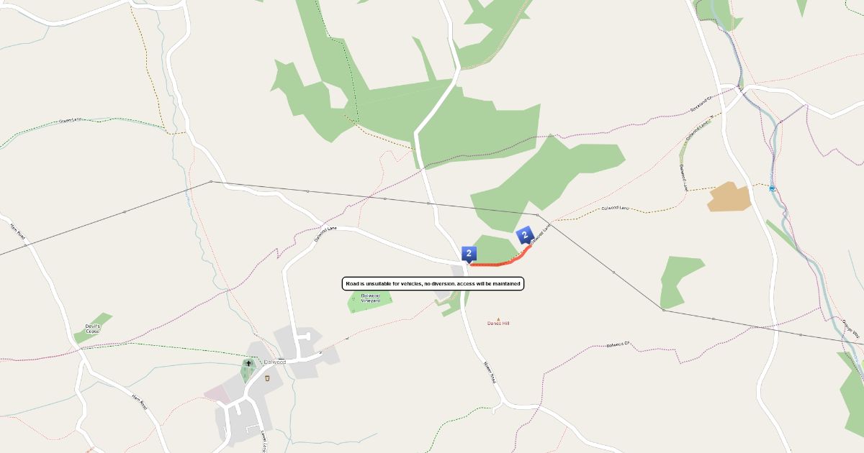Click the green Devil's Copse woodland patch
The width and height of the screenshot is (864, 453).
coord(93,329)
